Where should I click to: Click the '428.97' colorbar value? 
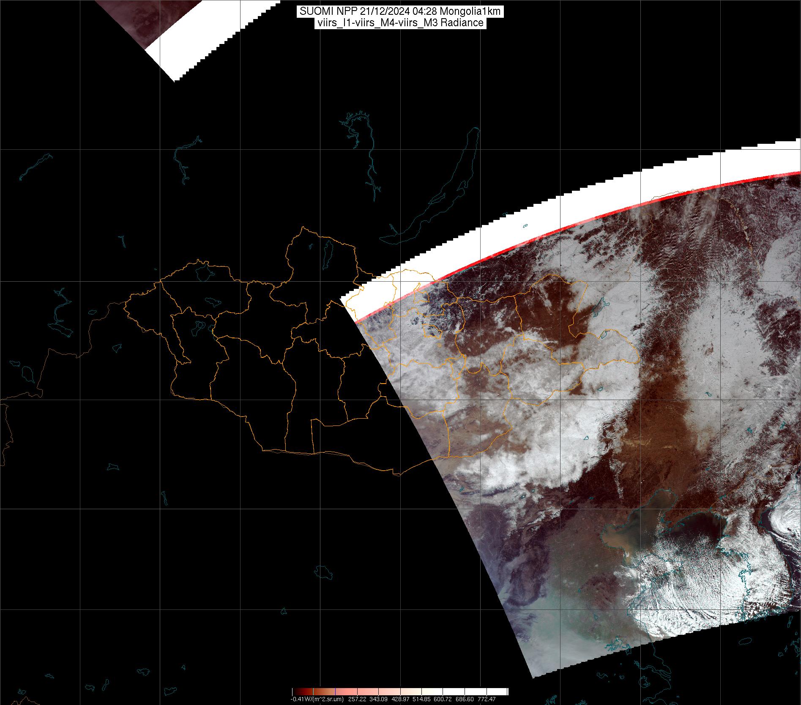click(400, 699)
